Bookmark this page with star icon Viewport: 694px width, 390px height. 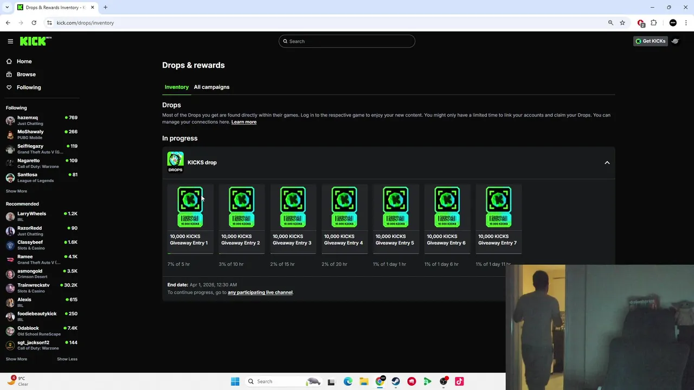(x=622, y=23)
